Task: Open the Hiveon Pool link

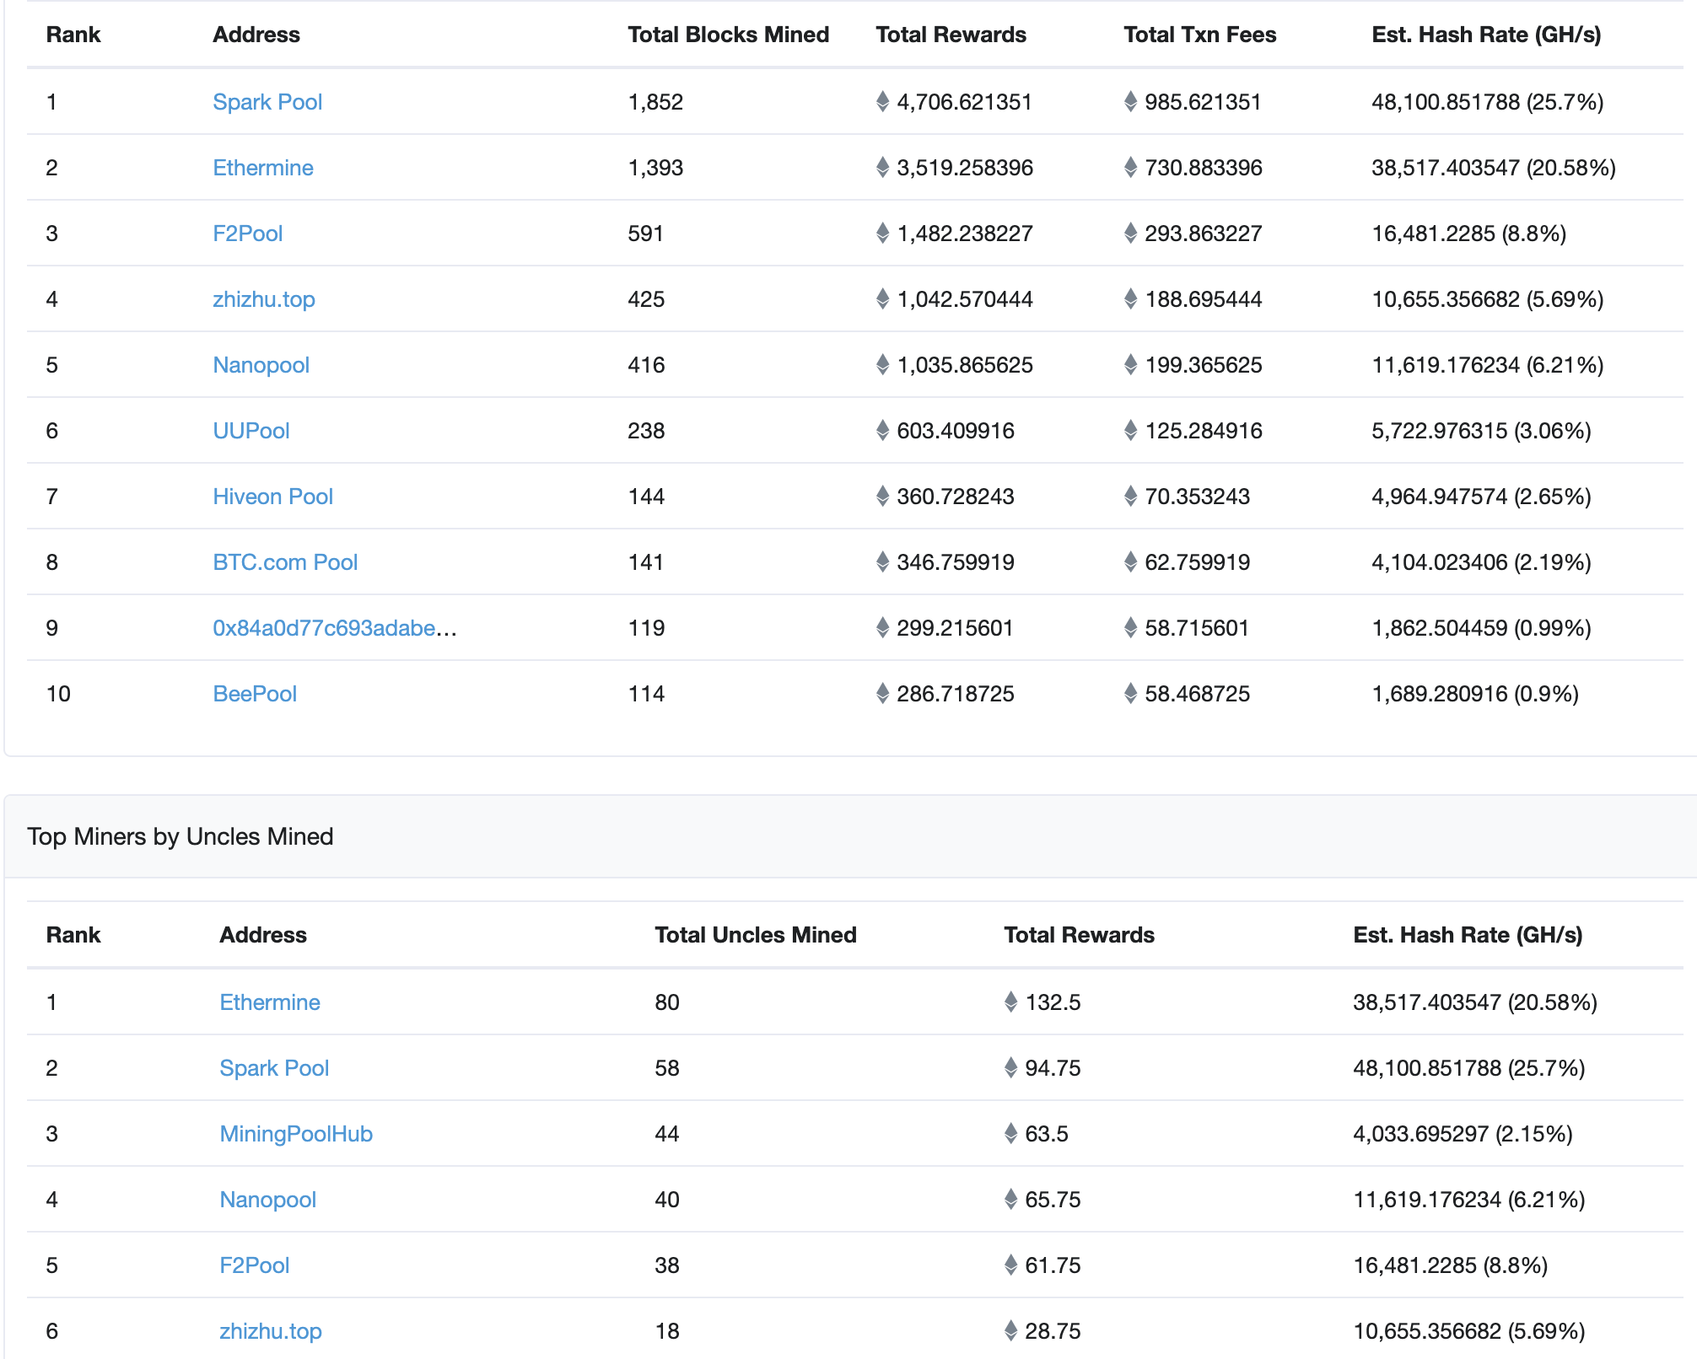Action: [x=272, y=497]
